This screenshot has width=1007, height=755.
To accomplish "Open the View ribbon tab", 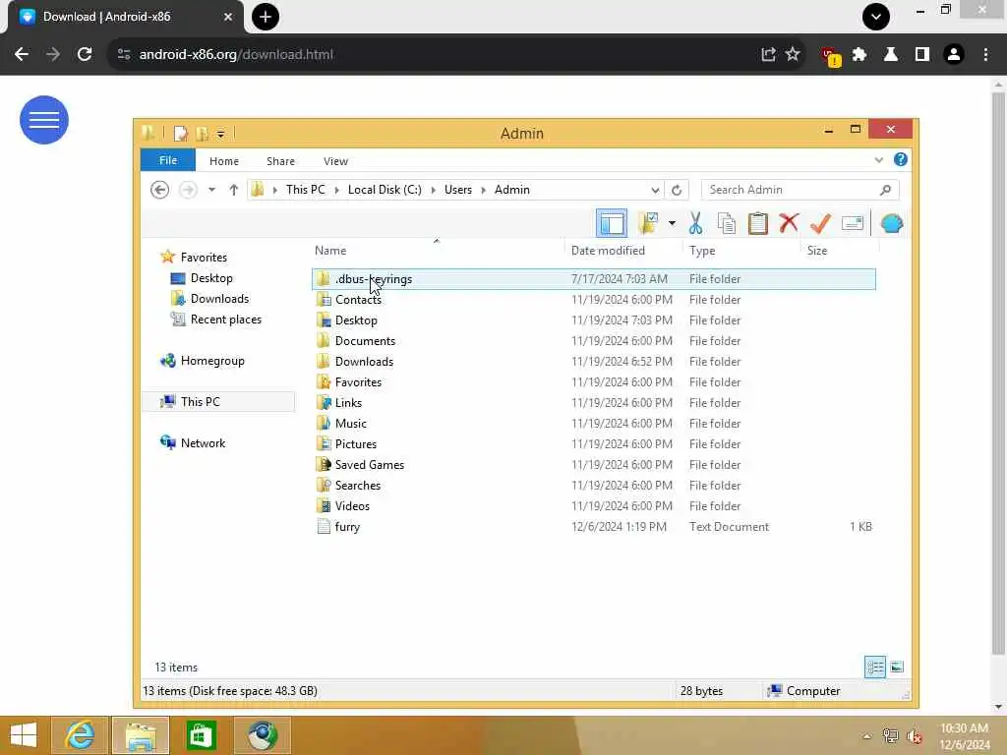I will pos(336,161).
